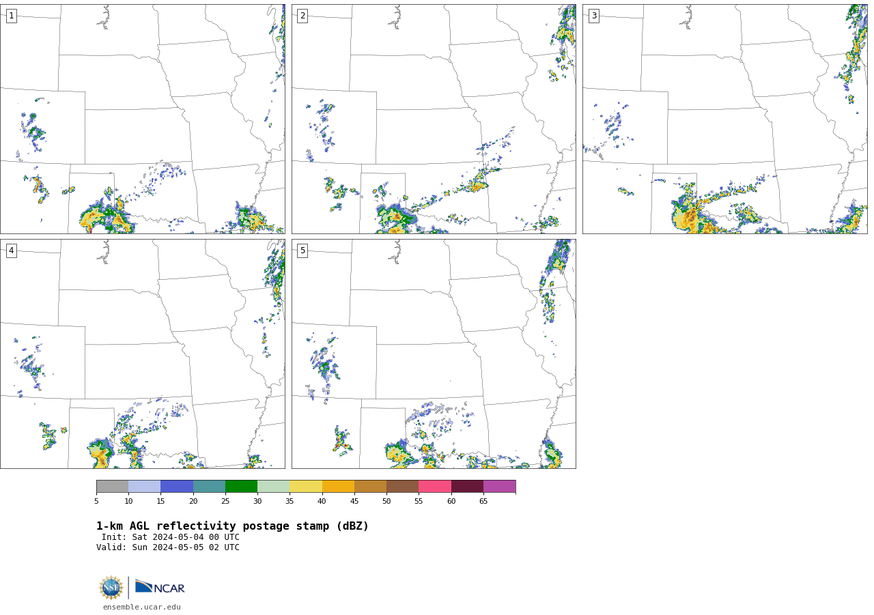
Task: Click the colorbar tick label '35'
Action: [x=290, y=502]
